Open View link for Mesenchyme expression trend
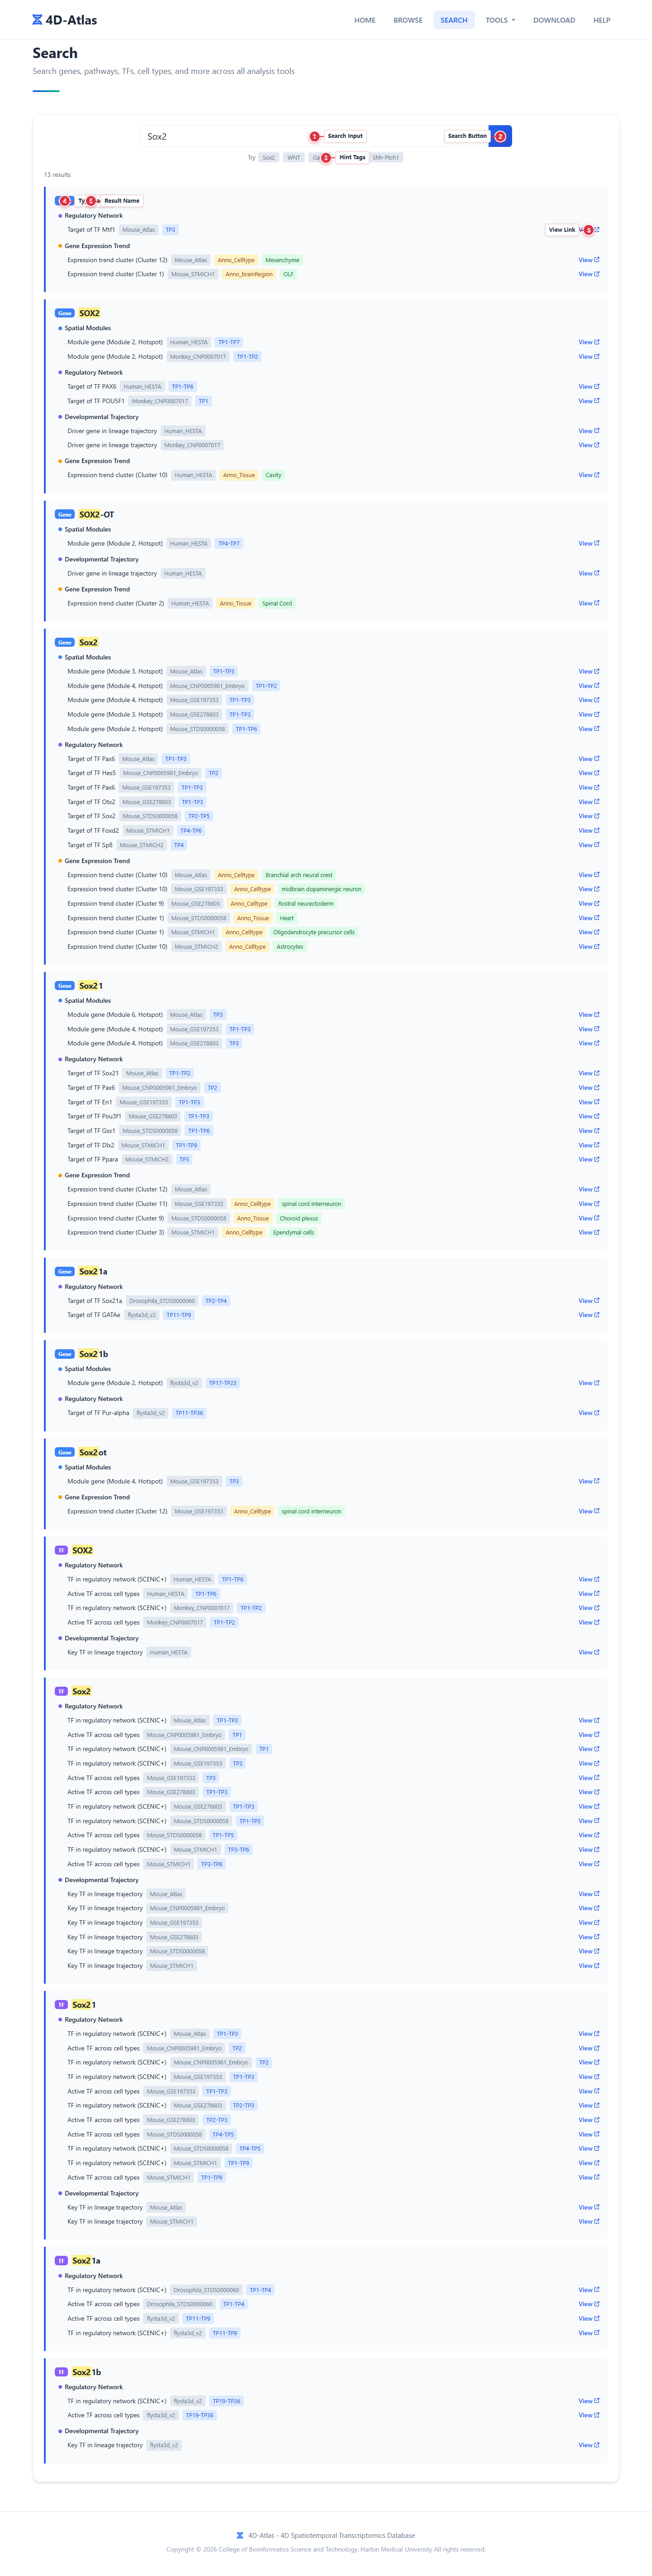652x2576 pixels. [x=588, y=260]
